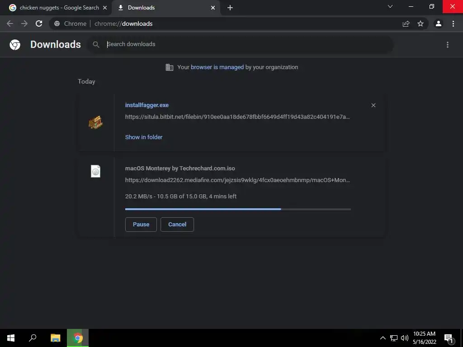Open the Windows Start menu

pyautogui.click(x=11, y=338)
